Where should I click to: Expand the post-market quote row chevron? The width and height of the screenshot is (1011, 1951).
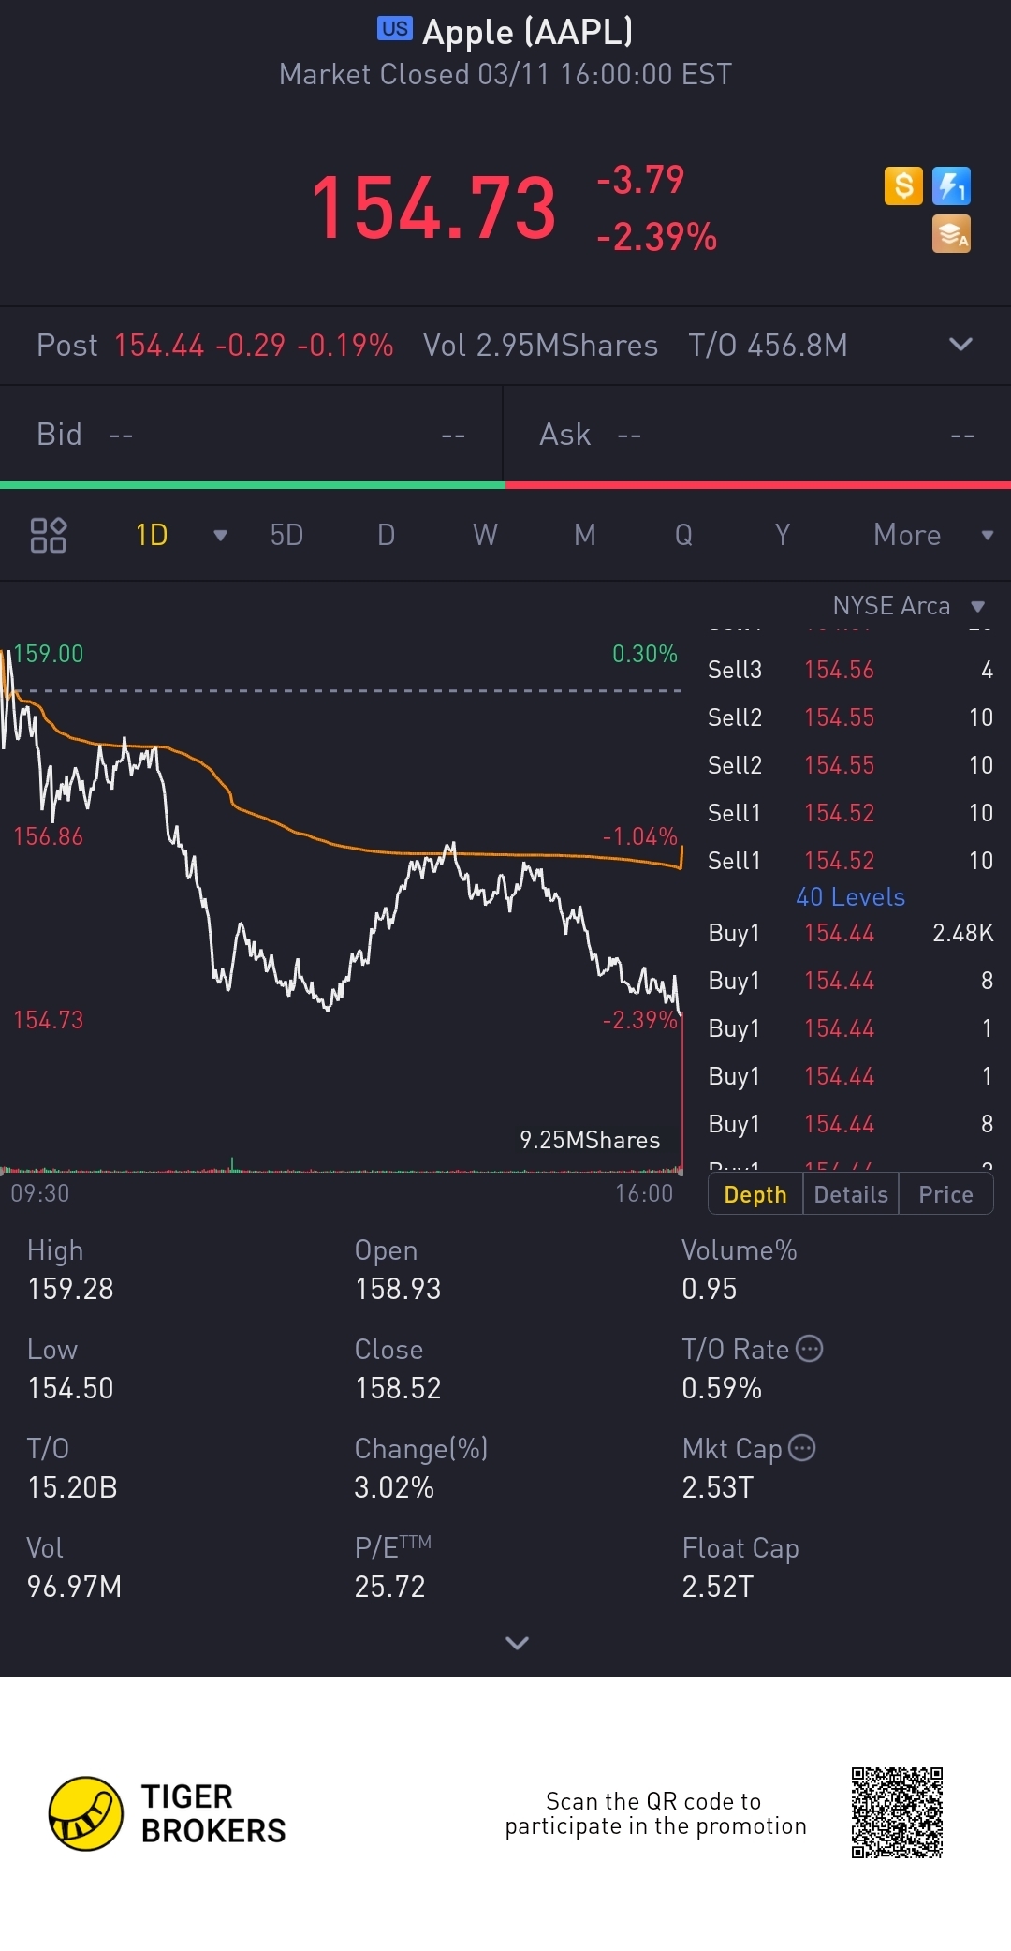click(x=960, y=345)
